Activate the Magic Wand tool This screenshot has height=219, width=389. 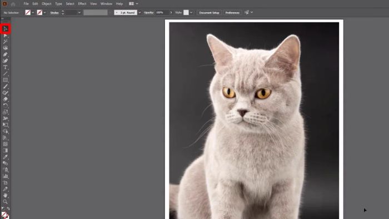[x=5, y=42]
